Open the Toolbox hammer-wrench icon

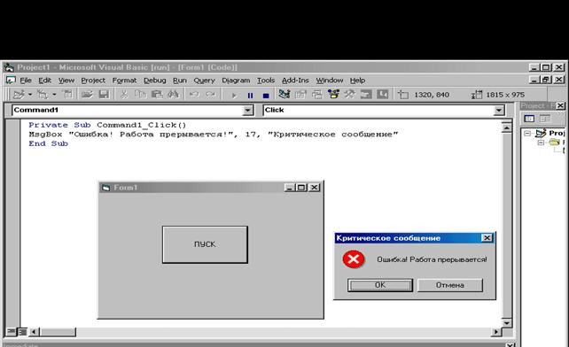[x=350, y=94]
